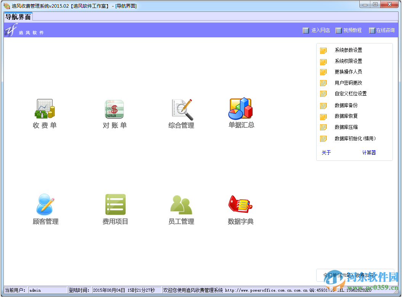Screen dimensions: 402x297
Task: Click the 数据字典 label text
Action: point(240,222)
